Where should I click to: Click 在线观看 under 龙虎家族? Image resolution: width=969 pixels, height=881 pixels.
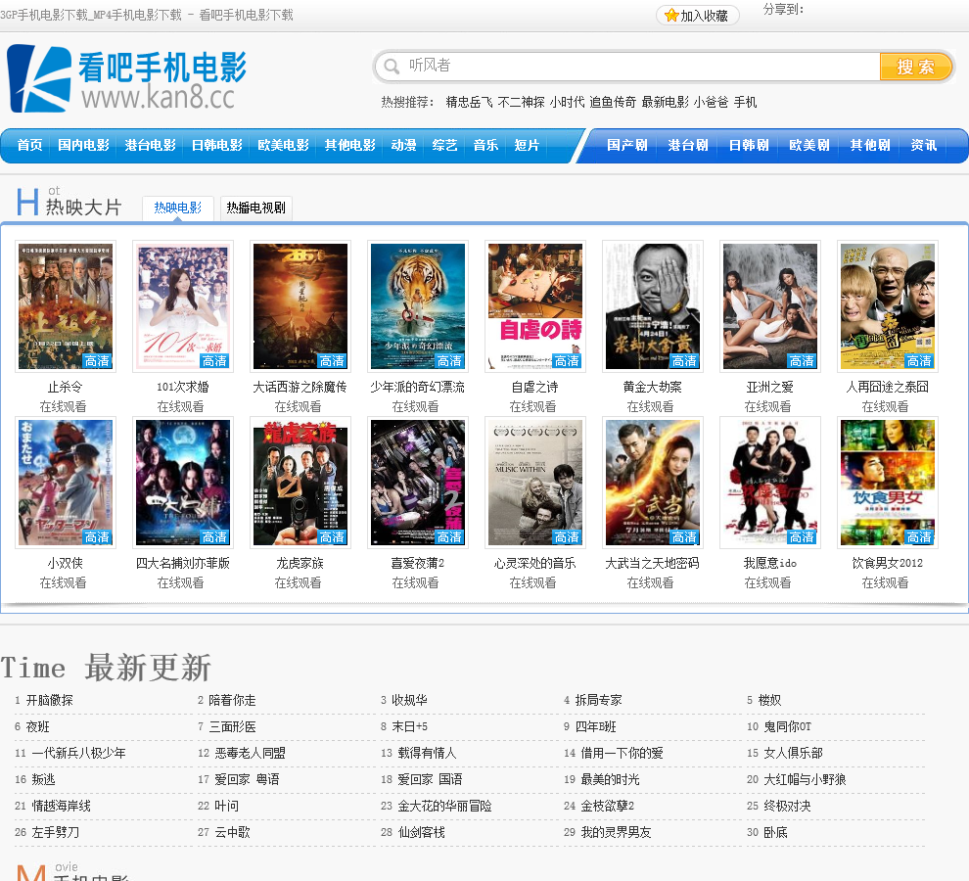tap(298, 583)
